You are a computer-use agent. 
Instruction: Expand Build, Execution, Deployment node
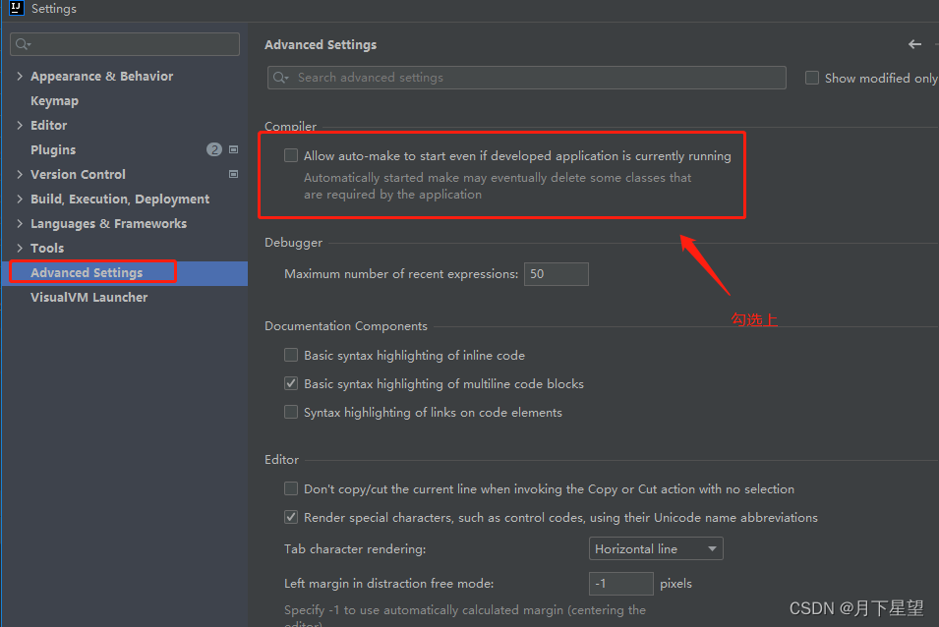click(x=20, y=199)
